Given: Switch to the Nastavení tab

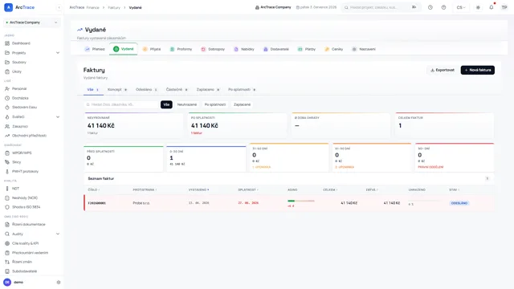Looking at the screenshot, I should [x=364, y=49].
